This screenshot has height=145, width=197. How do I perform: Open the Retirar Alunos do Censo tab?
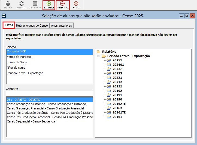[x=32, y=26]
